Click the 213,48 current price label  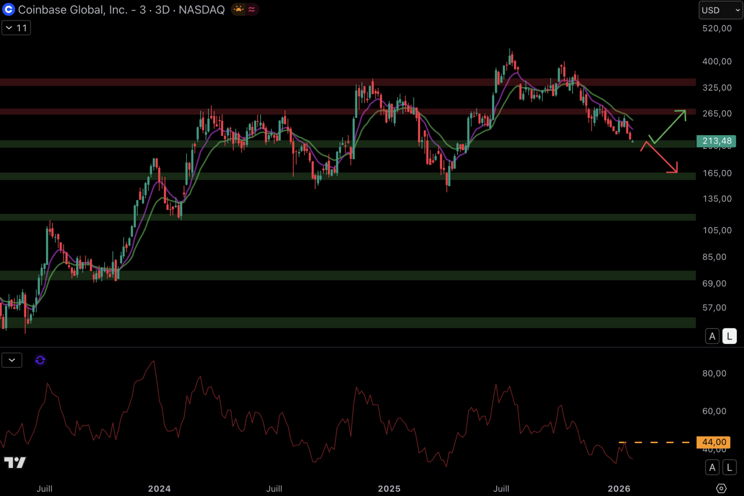716,141
